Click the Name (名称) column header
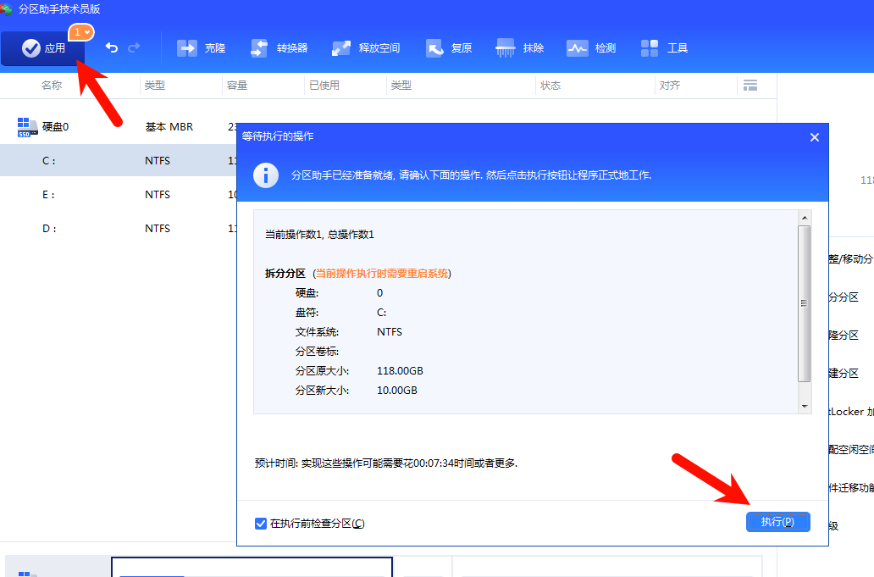 pyautogui.click(x=52, y=86)
